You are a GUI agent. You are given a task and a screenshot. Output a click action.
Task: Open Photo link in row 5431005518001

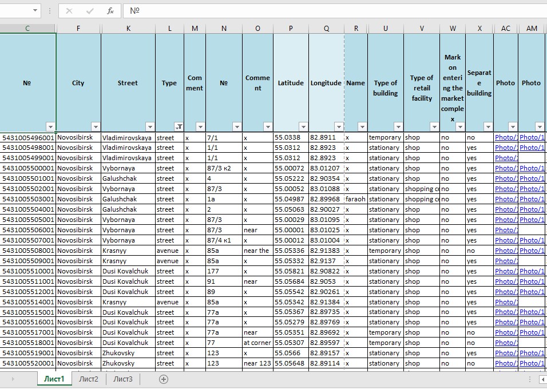click(x=506, y=343)
